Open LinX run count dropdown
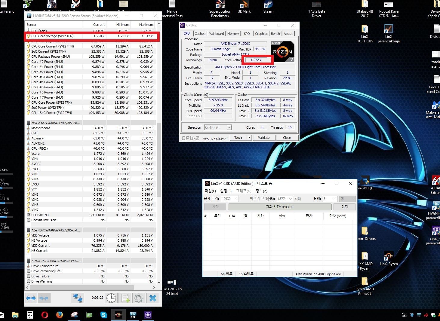This screenshot has height=321, width=440. click(x=330, y=199)
